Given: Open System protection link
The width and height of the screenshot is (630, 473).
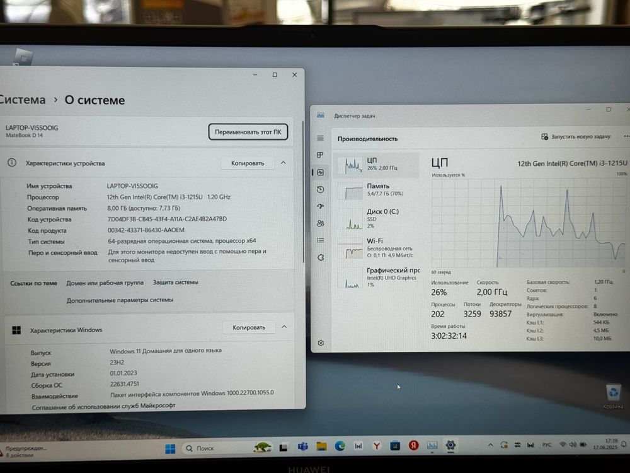Looking at the screenshot, I should click(176, 283).
